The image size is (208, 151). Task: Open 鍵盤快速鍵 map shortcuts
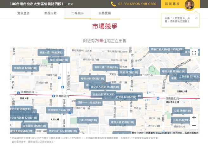coord(138,133)
